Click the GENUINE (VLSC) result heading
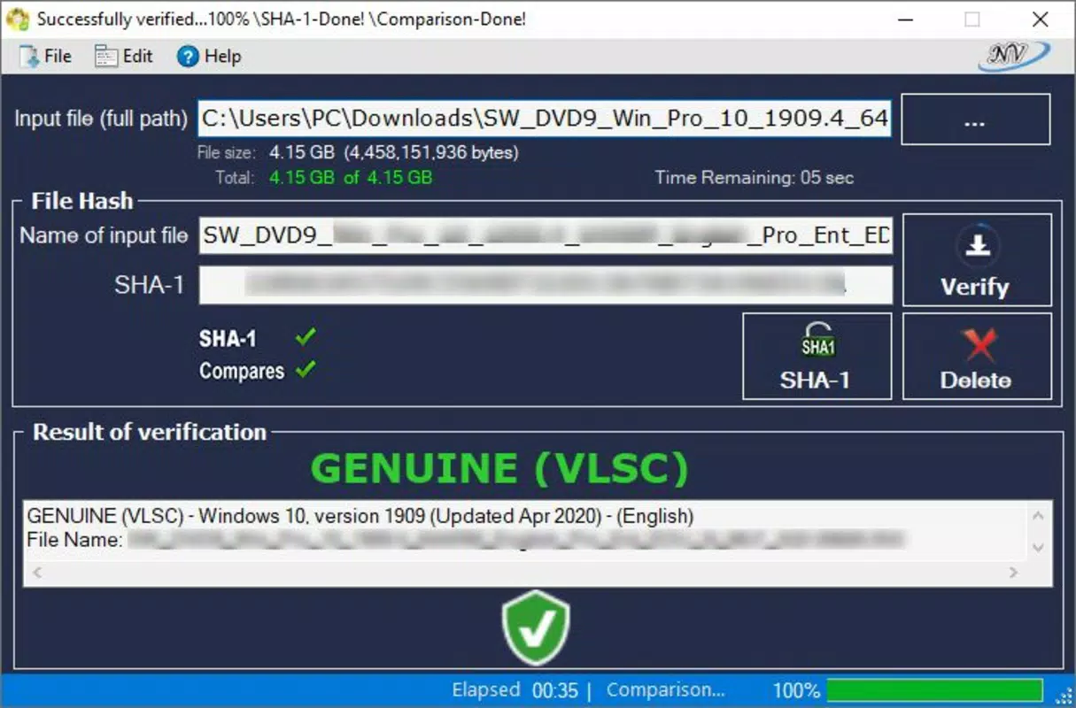The height and width of the screenshot is (708, 1076). click(500, 469)
